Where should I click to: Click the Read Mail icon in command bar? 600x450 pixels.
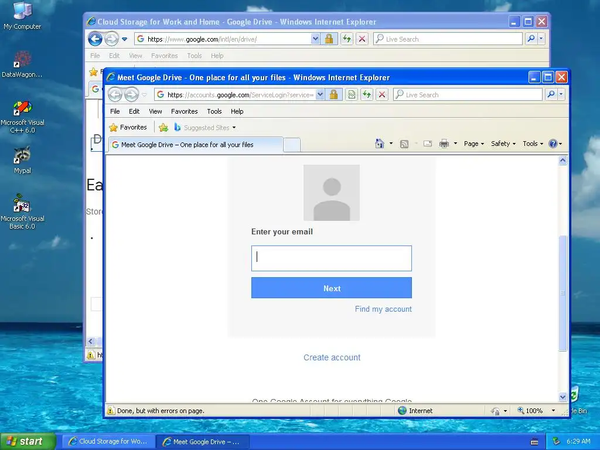point(427,144)
